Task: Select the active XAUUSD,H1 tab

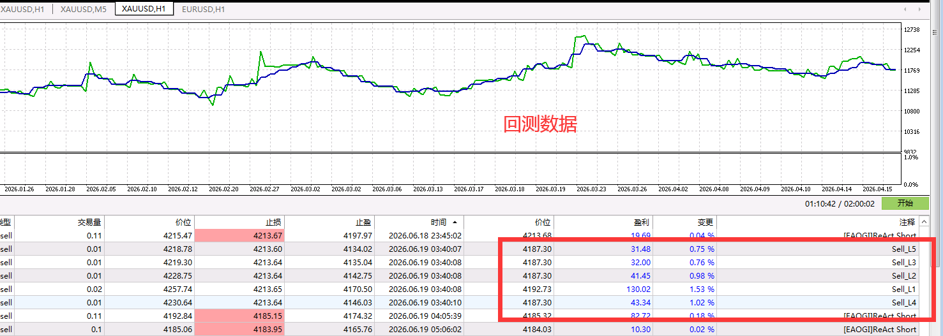Action: (x=144, y=9)
